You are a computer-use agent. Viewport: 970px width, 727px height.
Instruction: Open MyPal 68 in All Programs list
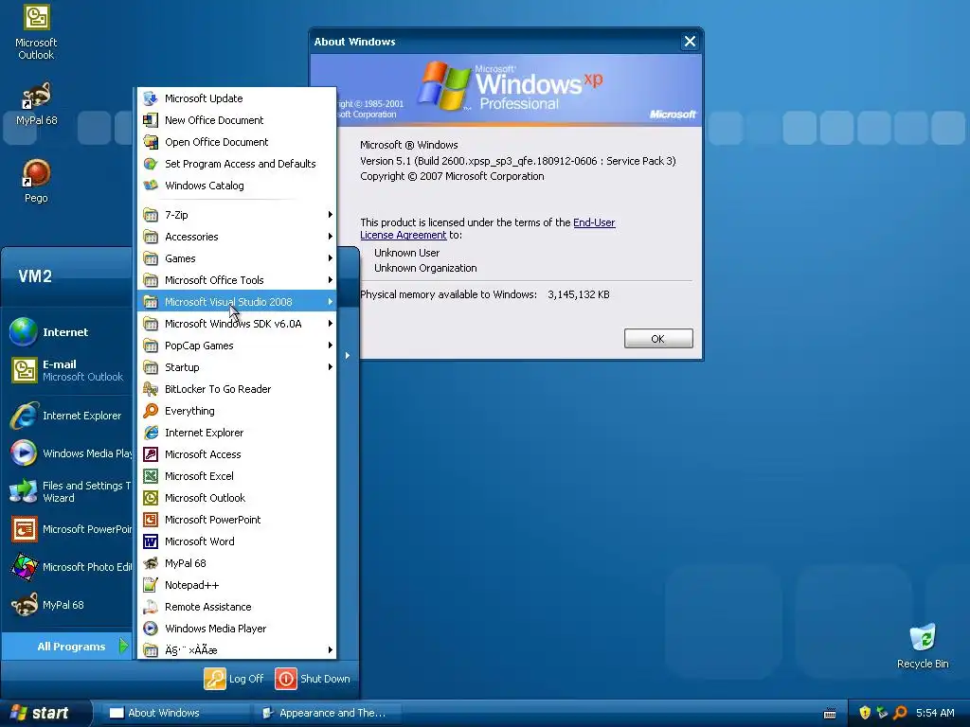[236, 562]
